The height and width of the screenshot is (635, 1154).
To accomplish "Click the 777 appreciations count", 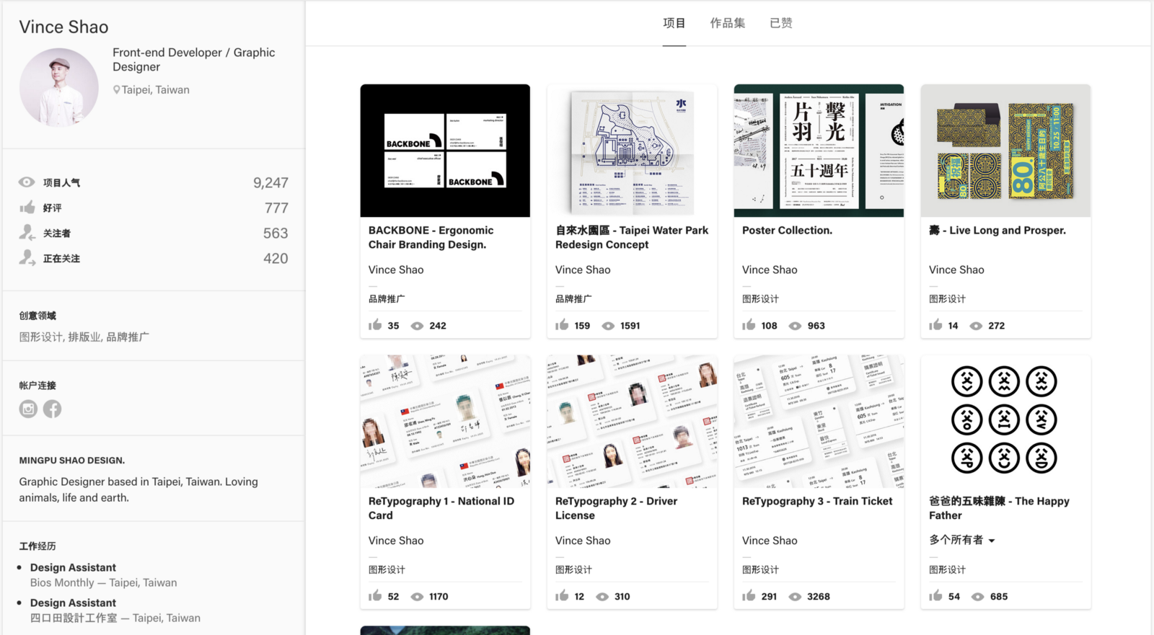I will tap(276, 208).
